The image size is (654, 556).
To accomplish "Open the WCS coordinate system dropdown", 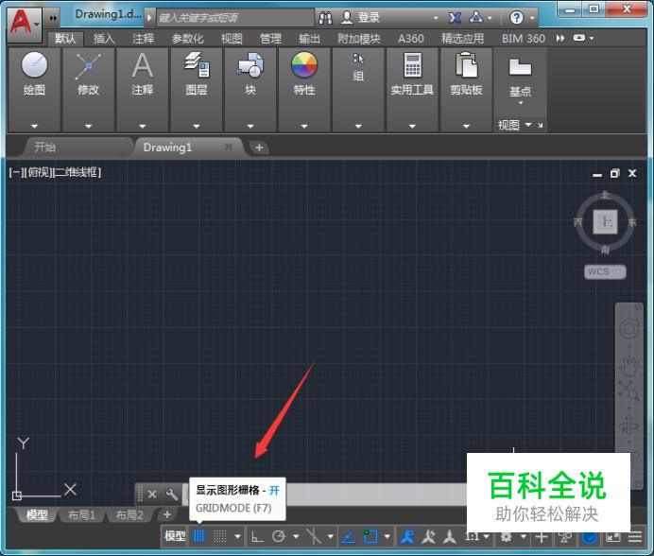I will tap(604, 271).
